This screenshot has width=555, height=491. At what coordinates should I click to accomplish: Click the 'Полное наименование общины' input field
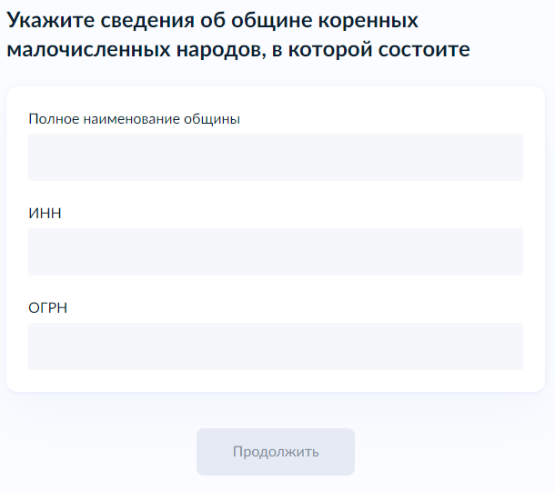[276, 157]
